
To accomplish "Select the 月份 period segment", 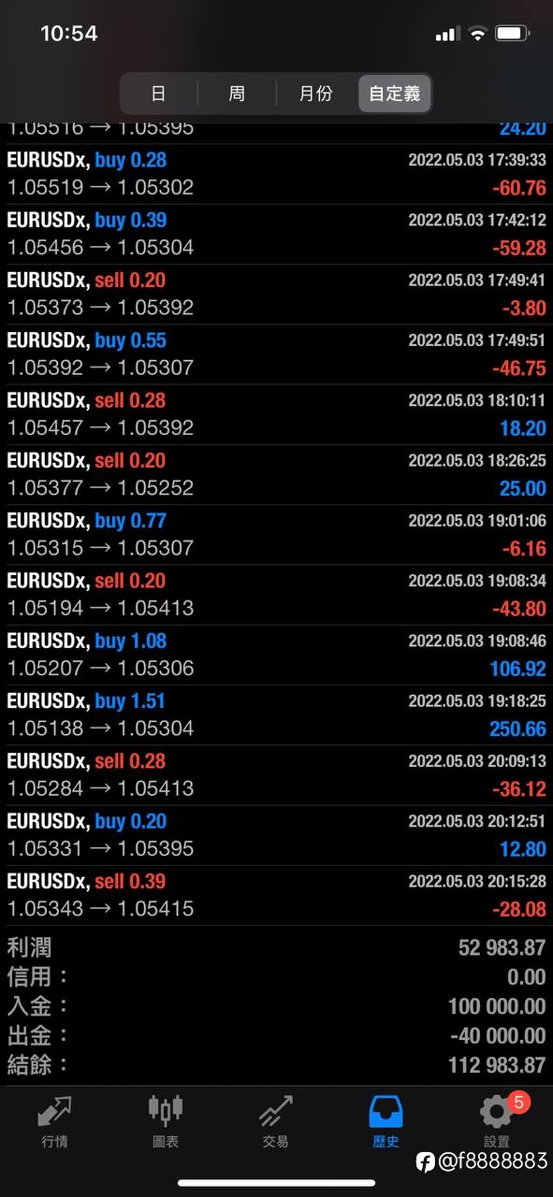I will pyautogui.click(x=315, y=94).
